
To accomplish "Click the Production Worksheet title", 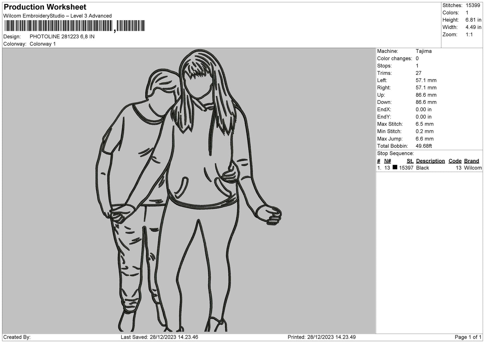I will [x=45, y=7].
